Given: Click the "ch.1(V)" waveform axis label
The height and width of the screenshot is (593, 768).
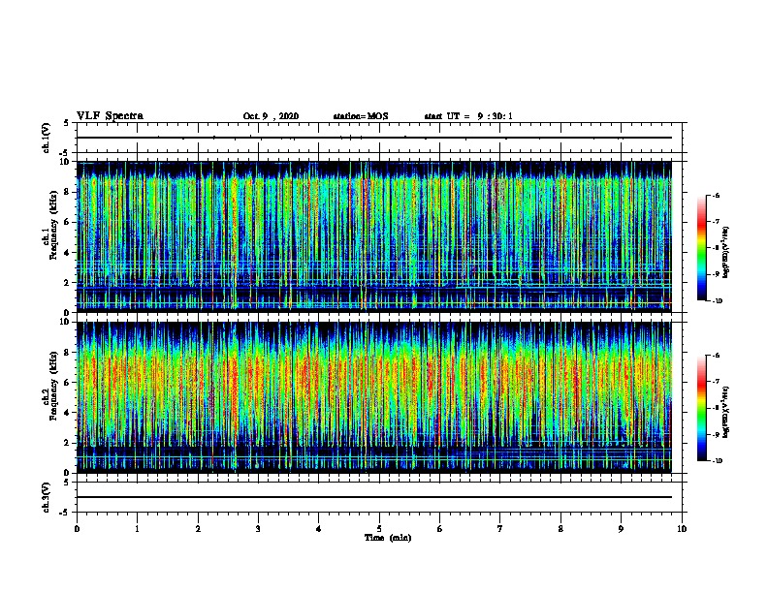Looking at the screenshot, I should pyautogui.click(x=46, y=138).
